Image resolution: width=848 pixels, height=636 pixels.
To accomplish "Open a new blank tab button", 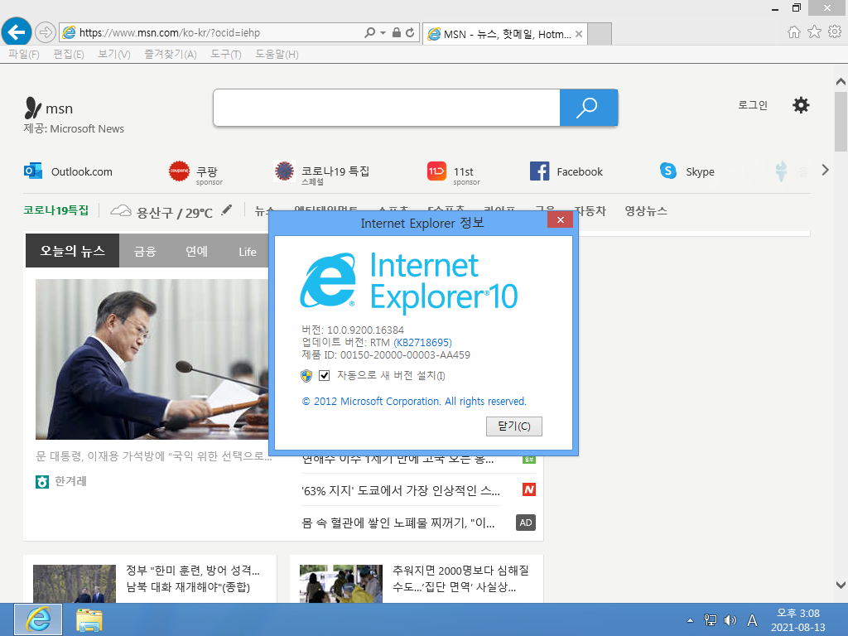I will click(x=600, y=34).
